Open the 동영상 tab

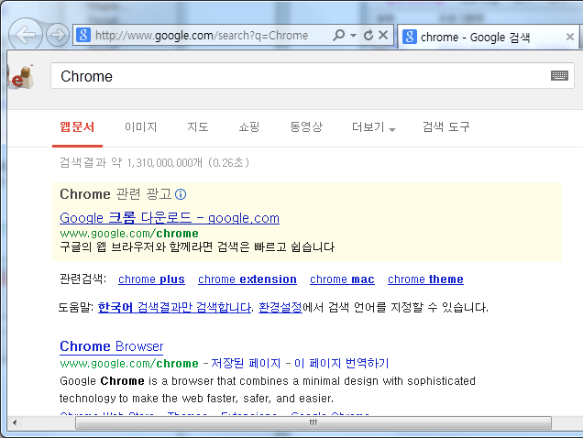coord(306,127)
